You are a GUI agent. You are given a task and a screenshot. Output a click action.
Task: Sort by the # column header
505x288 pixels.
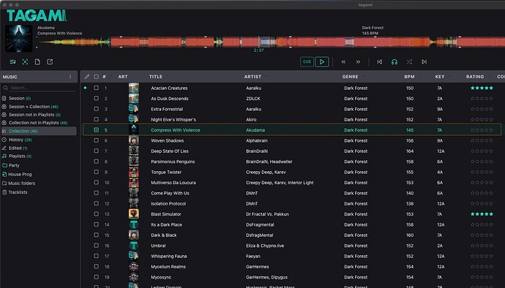pos(104,77)
